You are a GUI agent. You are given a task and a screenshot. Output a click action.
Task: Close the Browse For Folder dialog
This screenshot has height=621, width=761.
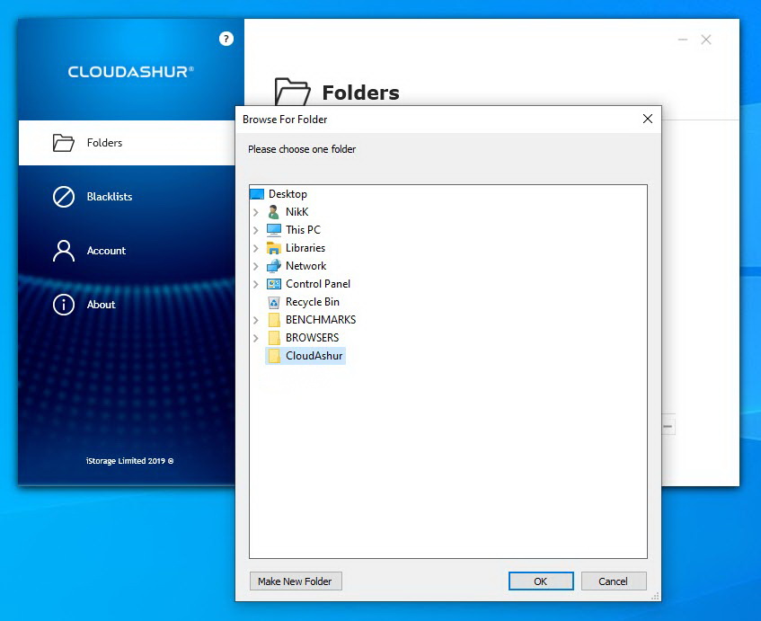(648, 119)
